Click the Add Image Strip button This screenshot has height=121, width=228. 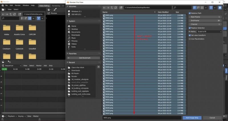pos(192,118)
